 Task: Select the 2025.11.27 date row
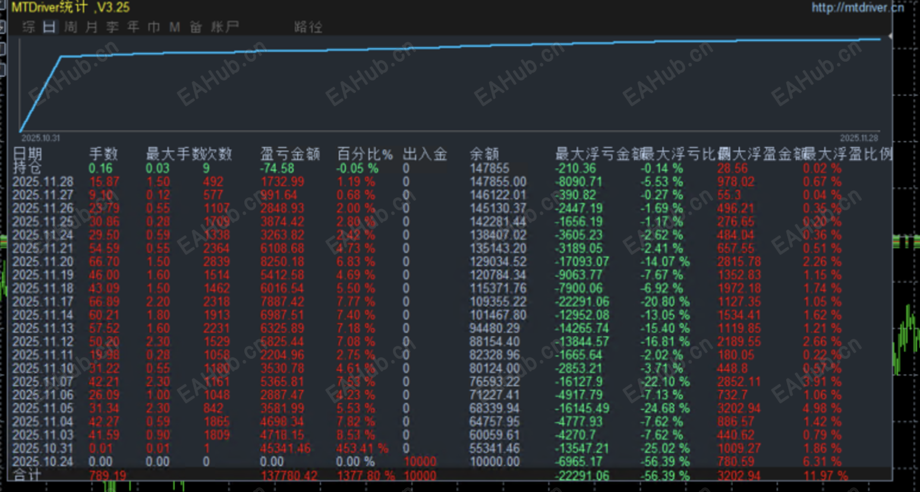pos(43,195)
